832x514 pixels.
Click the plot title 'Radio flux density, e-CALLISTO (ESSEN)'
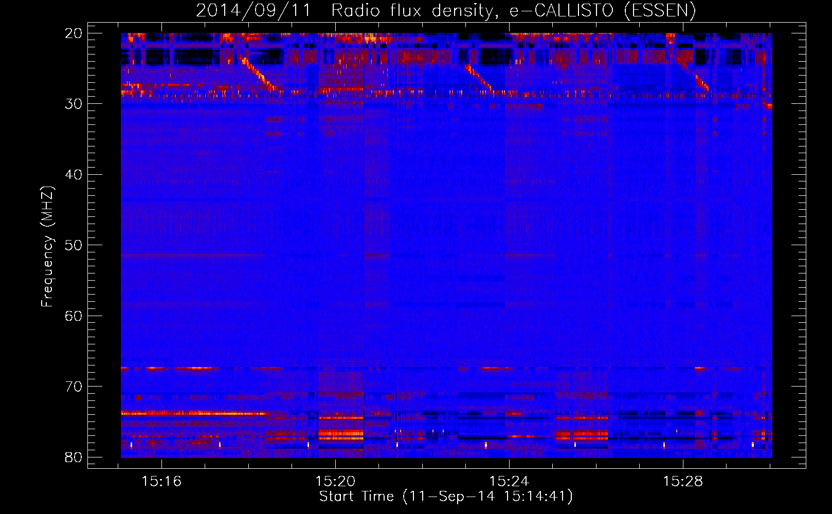point(513,10)
